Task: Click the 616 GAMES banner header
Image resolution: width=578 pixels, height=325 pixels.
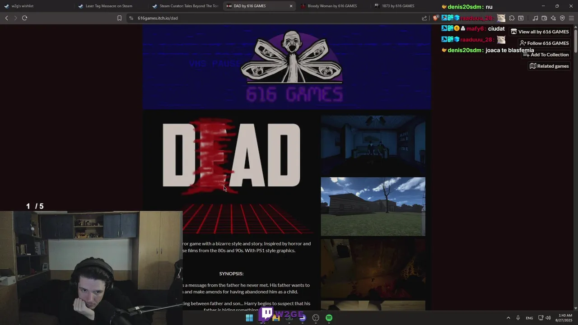Action: pos(287,67)
